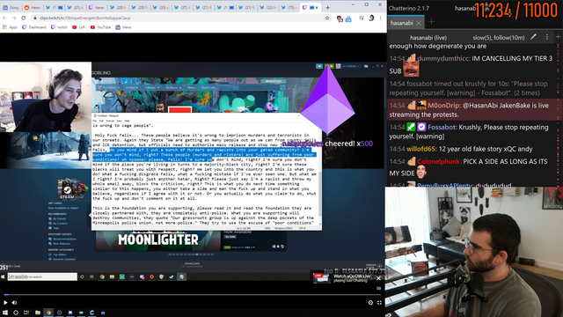
Task: Open Windows Start menu
Action: click(x=5, y=313)
